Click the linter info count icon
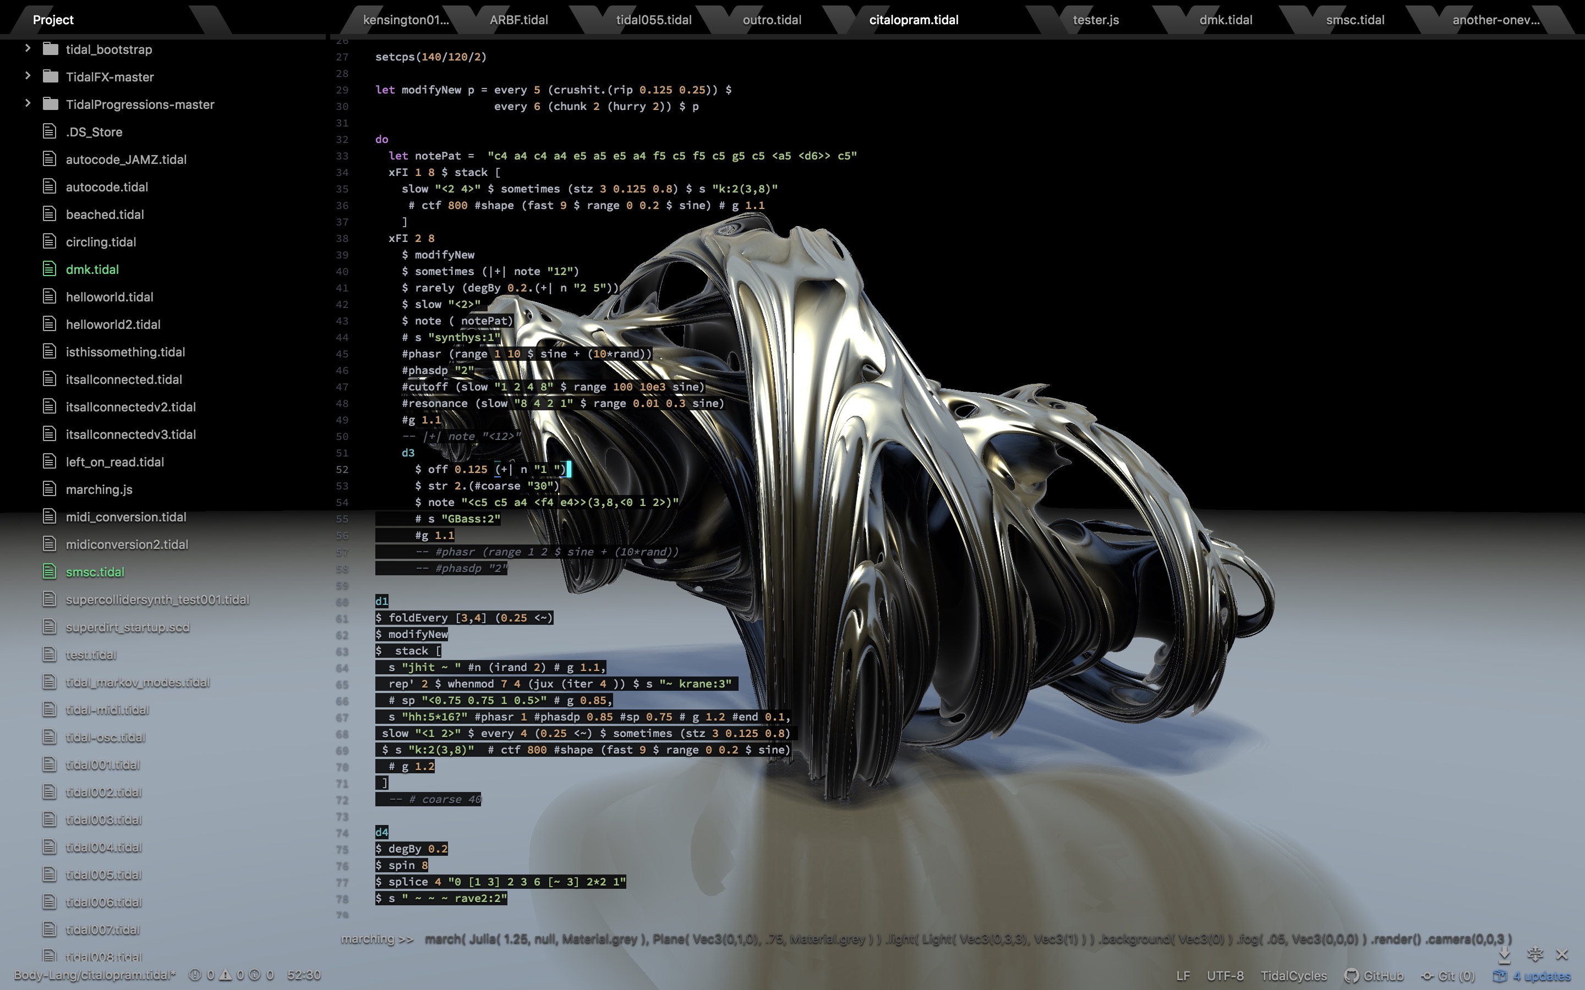Image resolution: width=1585 pixels, height=990 pixels. coord(255,975)
